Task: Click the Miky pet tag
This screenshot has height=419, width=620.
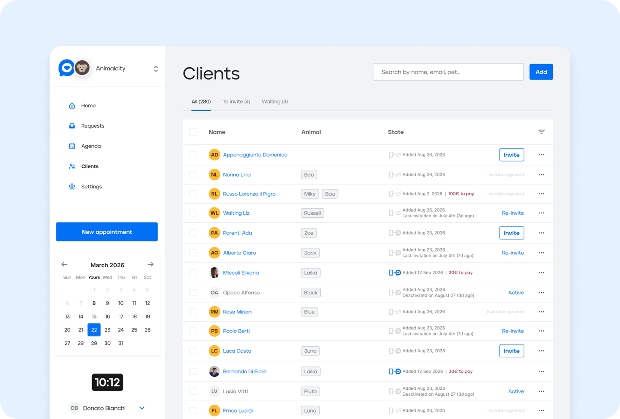Action: click(310, 194)
